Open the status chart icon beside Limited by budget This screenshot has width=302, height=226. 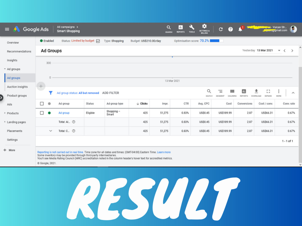98,41
